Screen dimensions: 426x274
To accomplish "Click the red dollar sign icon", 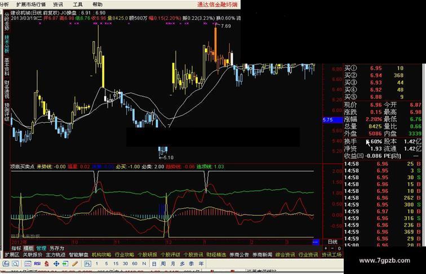I will coord(47,263).
